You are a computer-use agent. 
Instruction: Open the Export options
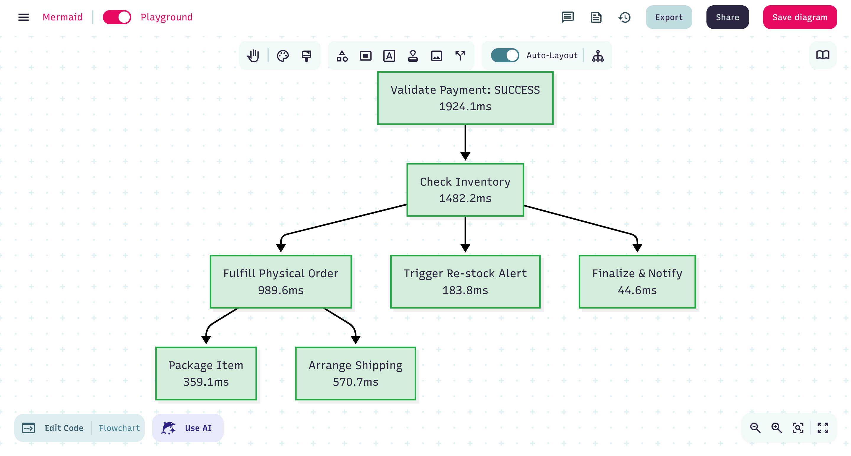tap(669, 17)
